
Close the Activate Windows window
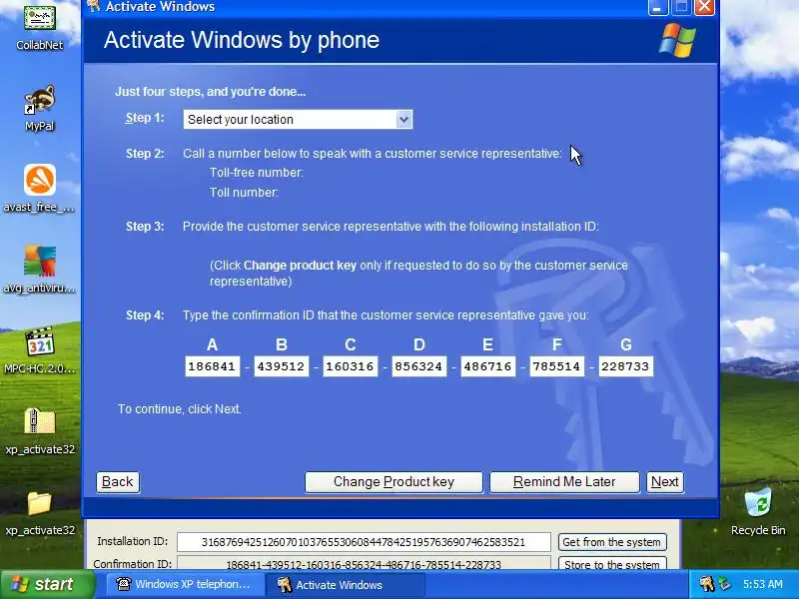click(705, 7)
